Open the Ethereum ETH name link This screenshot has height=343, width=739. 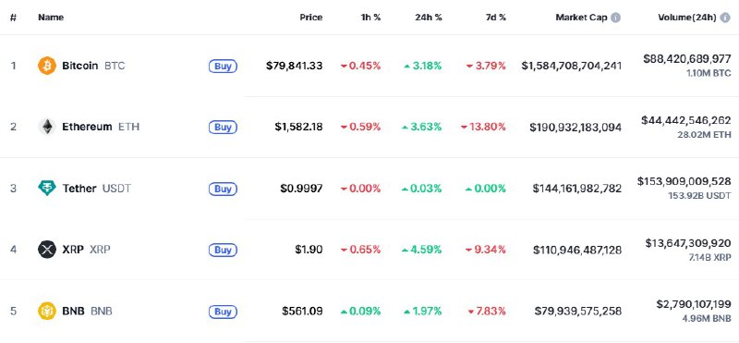coord(101,127)
